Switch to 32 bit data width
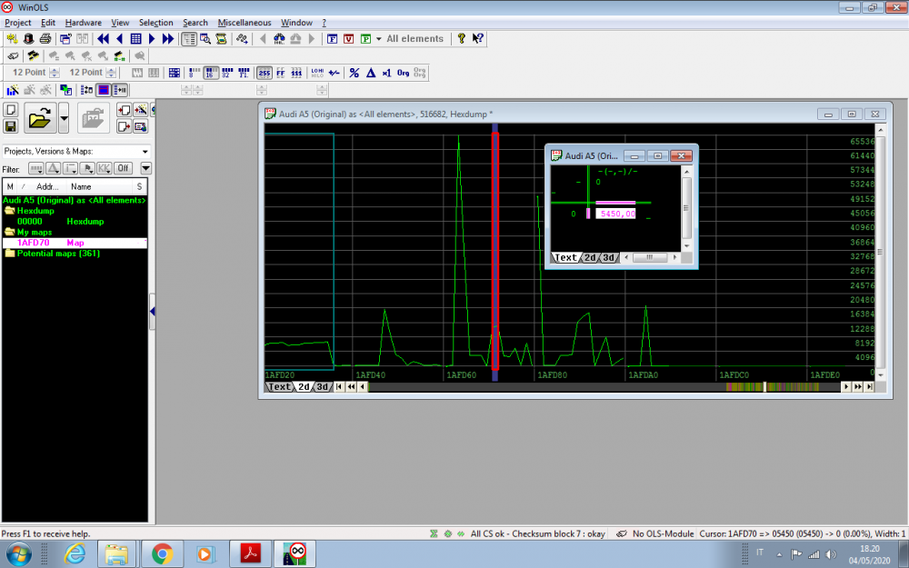The width and height of the screenshot is (909, 568). click(x=227, y=73)
